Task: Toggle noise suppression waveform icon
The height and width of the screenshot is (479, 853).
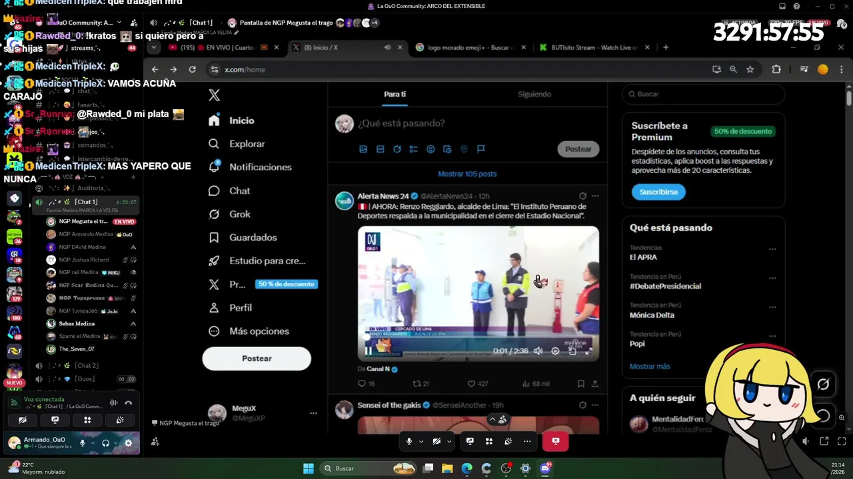Action: (113, 402)
